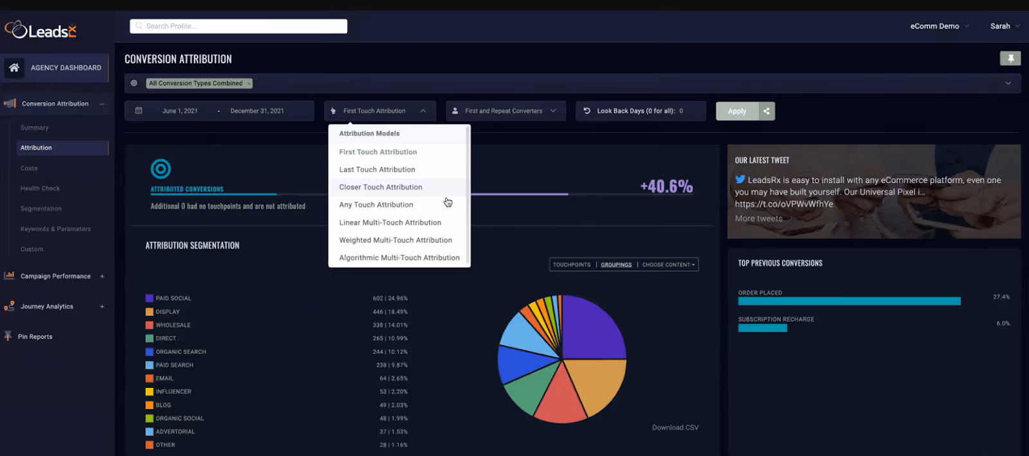Open the Pin Reports section
Image resolution: width=1029 pixels, height=456 pixels.
[x=35, y=337]
